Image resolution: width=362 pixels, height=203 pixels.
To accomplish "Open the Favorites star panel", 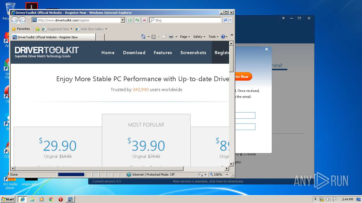I will click(x=21, y=29).
